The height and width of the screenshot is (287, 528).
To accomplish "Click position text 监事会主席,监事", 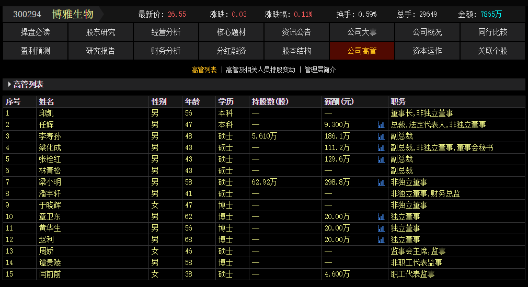I will (x=418, y=251).
